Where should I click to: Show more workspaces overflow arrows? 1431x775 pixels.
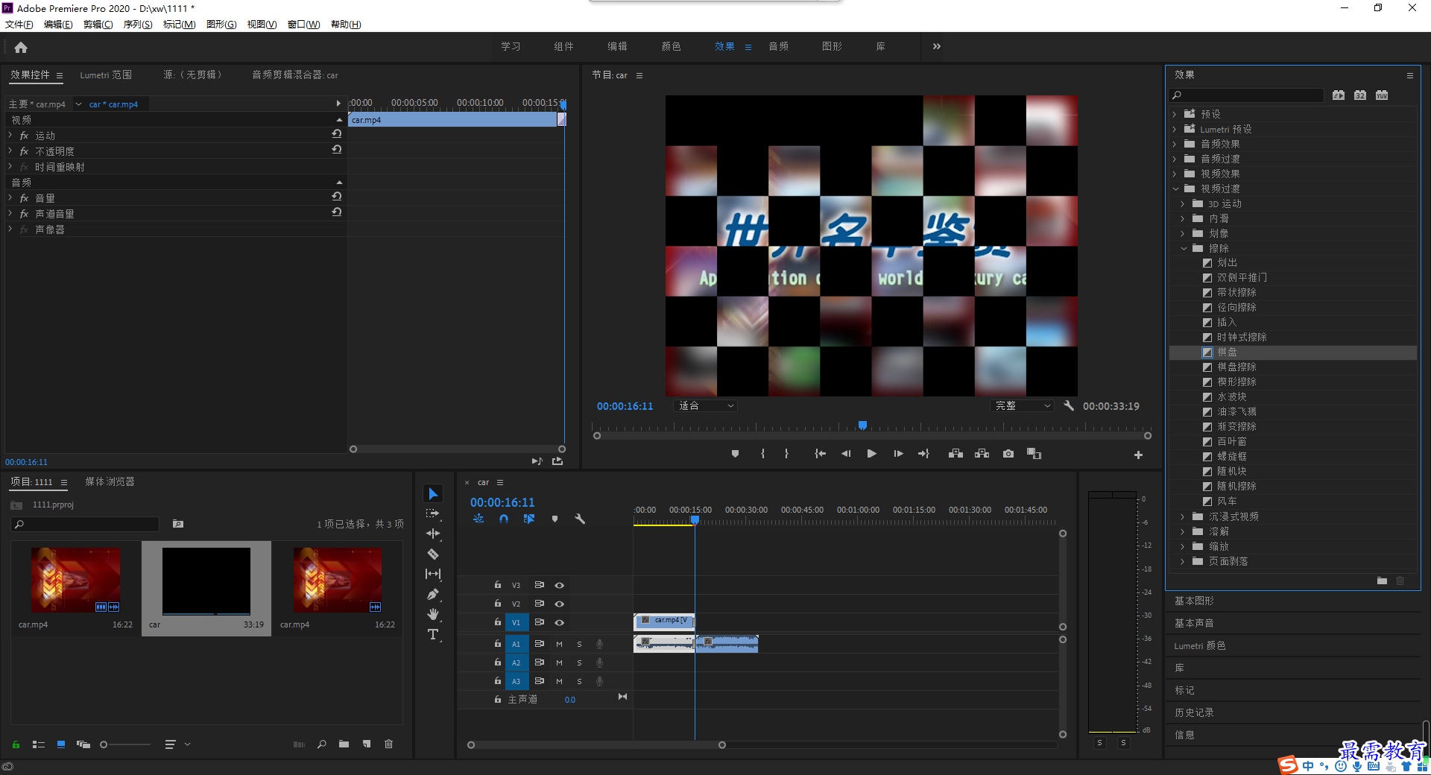coord(937,46)
